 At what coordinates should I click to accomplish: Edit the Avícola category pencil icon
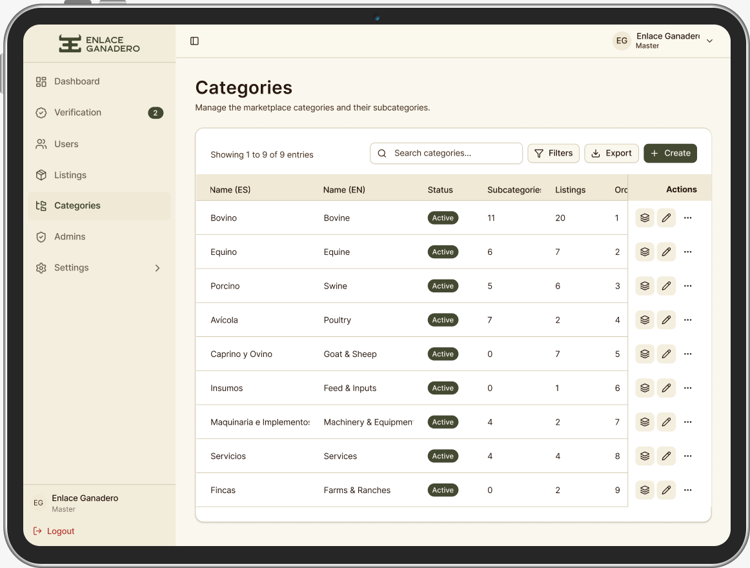pos(666,319)
